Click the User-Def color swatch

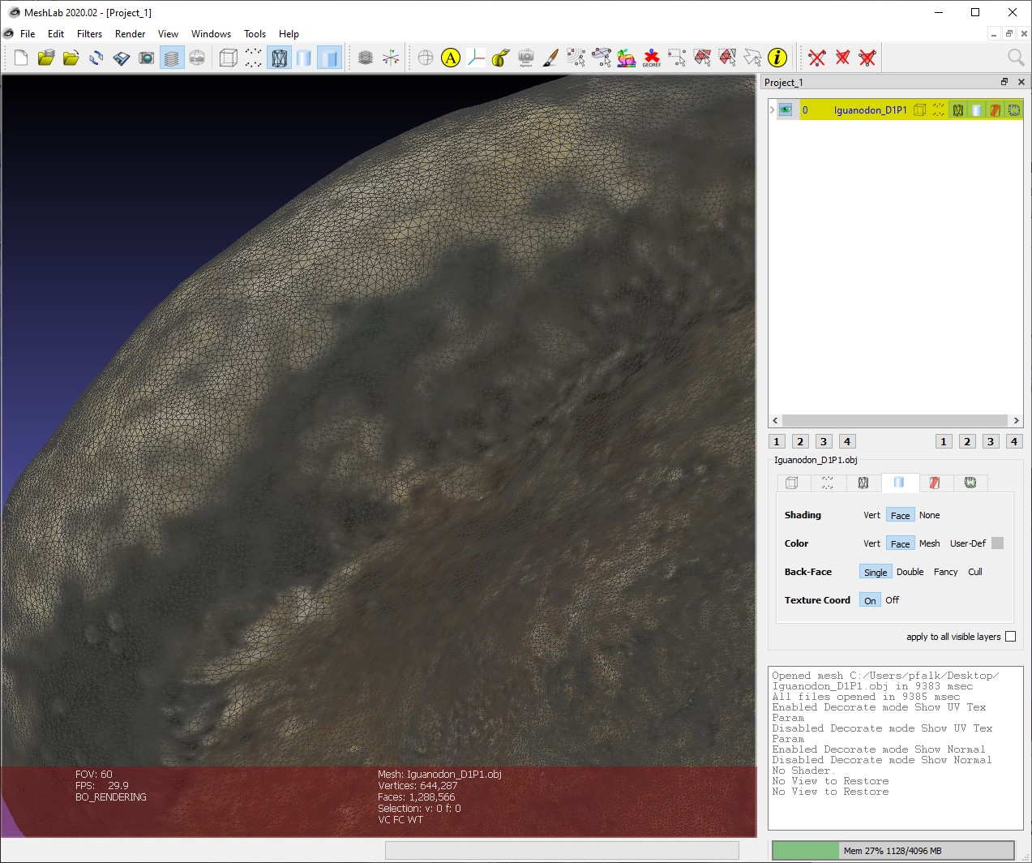pos(998,543)
